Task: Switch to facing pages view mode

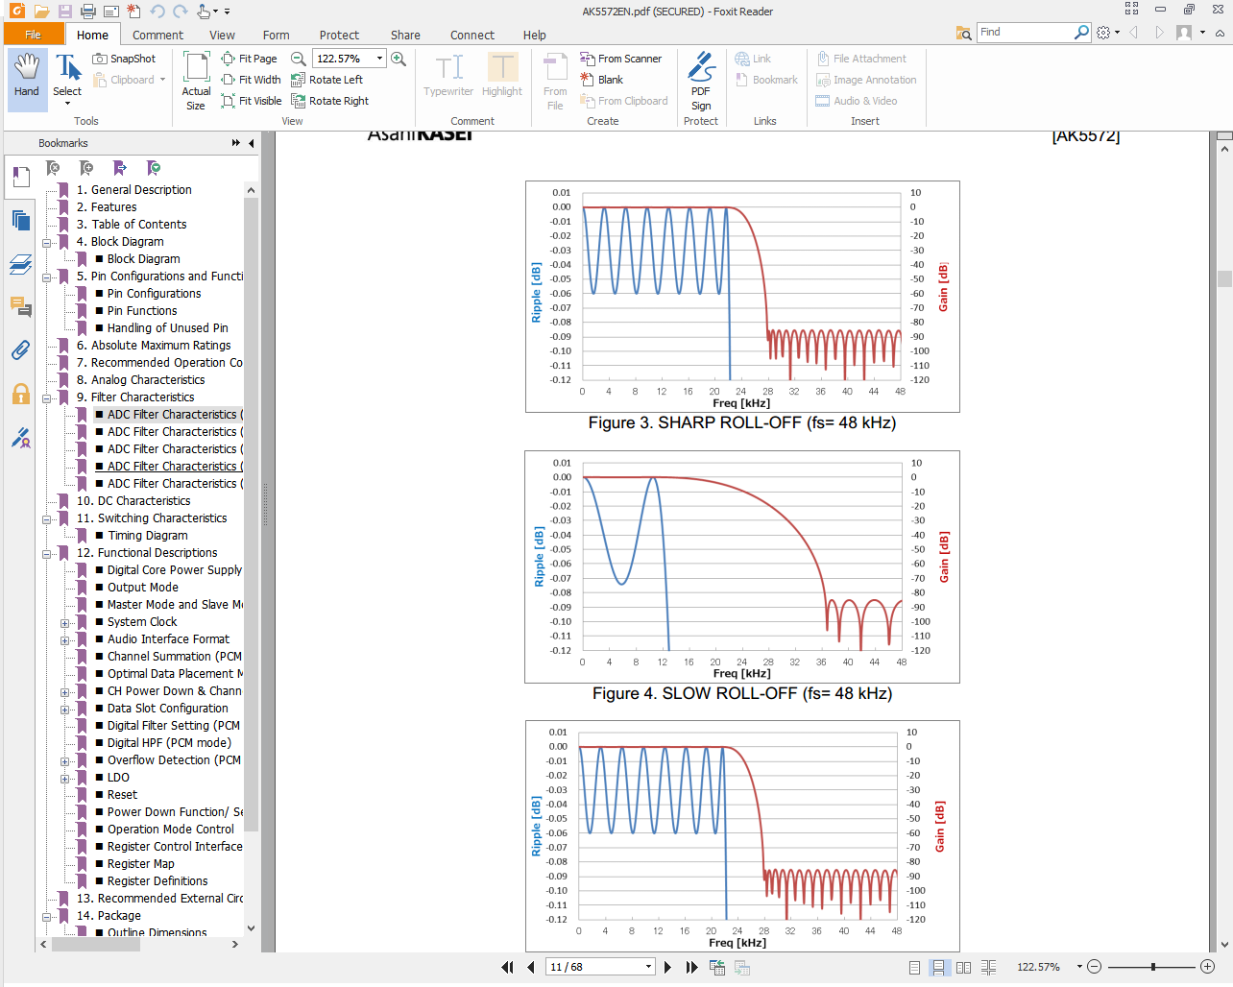Action: [x=963, y=967]
